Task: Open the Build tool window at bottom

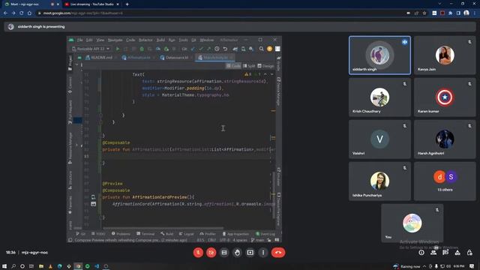Action: pyautogui.click(x=166, y=234)
